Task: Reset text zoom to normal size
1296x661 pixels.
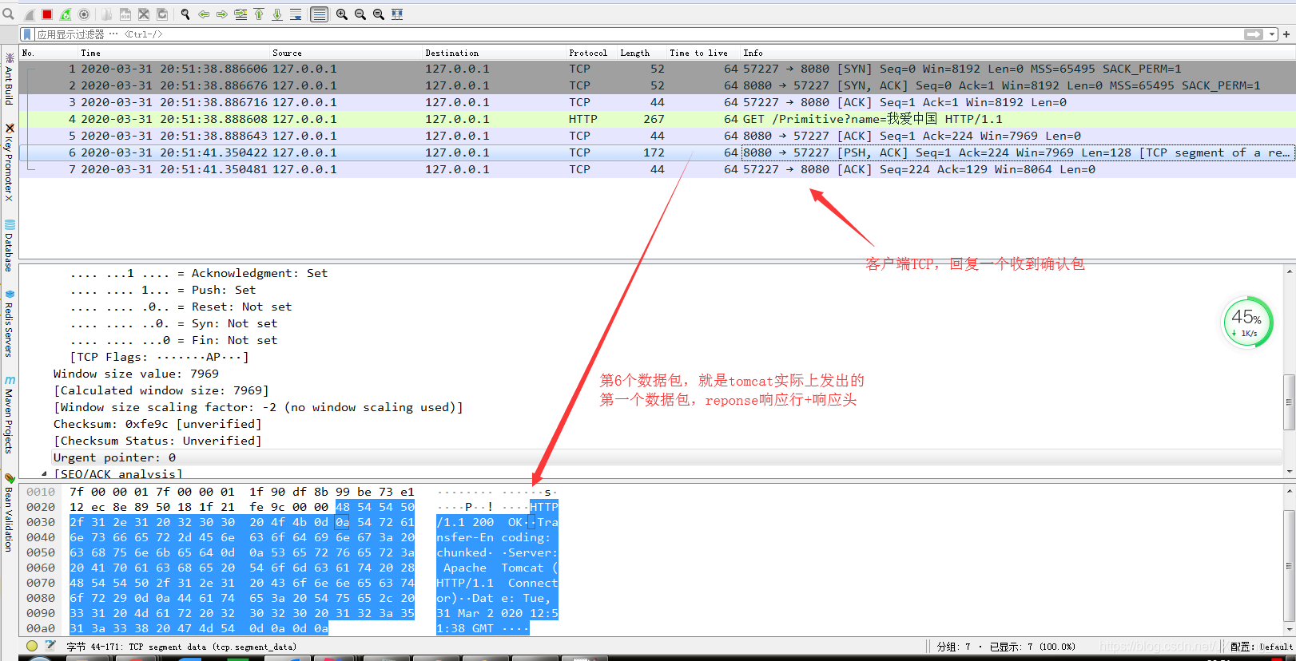Action: point(379,14)
